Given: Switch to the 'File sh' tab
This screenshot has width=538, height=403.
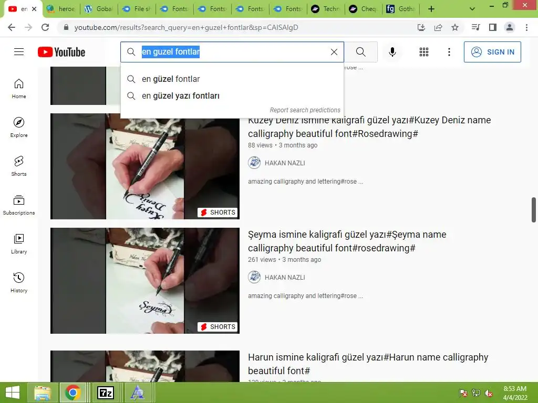Looking at the screenshot, I should [137, 9].
